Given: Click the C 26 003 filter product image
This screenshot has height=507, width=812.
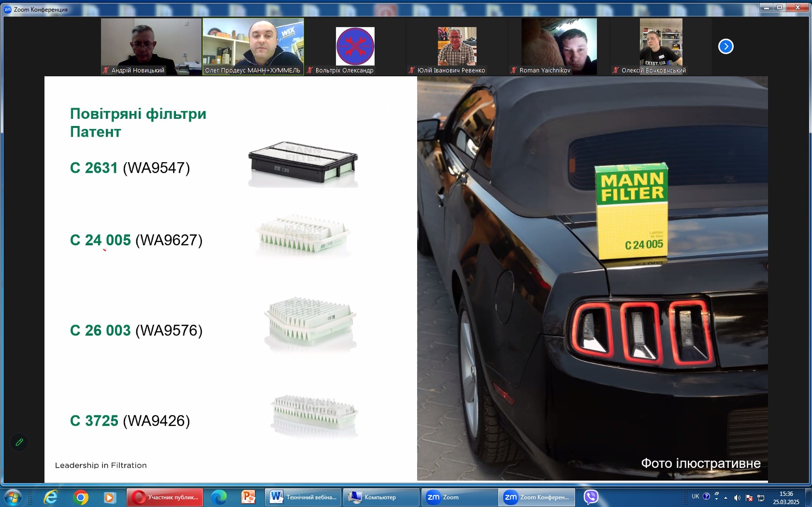Looking at the screenshot, I should 310,324.
